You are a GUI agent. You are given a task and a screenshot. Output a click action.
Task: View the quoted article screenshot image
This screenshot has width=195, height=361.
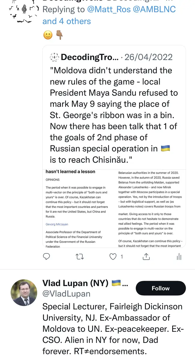point(114,208)
